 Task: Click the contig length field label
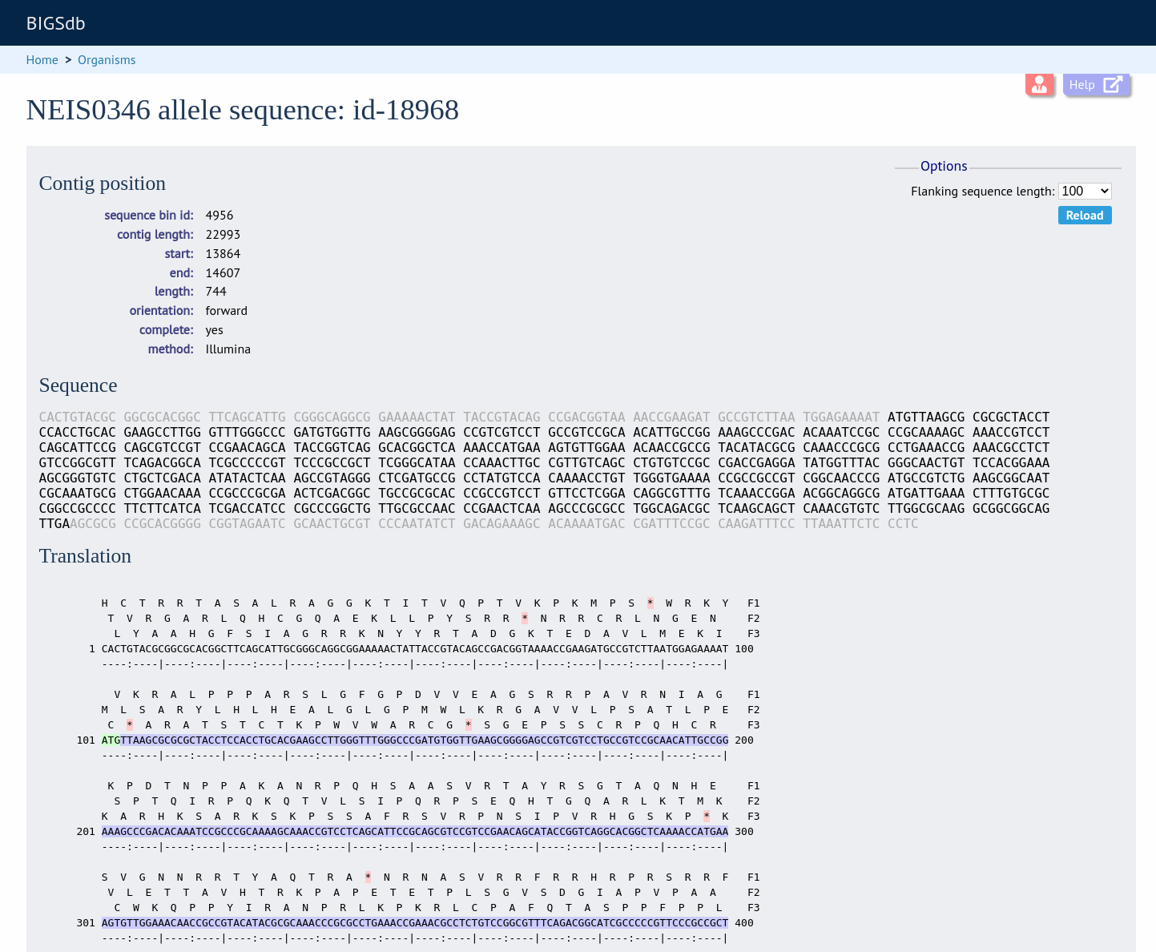click(155, 235)
